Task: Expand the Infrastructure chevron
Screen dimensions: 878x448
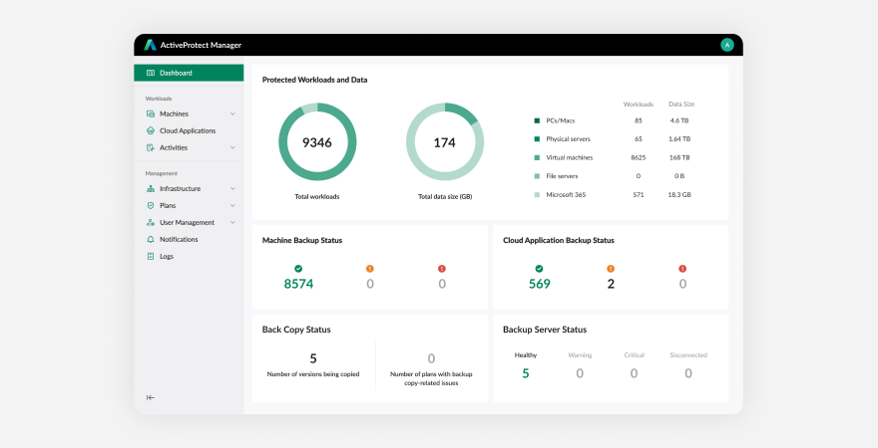Action: [232, 188]
